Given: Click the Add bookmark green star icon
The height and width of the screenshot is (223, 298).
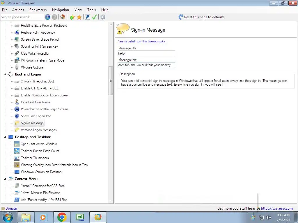Looking at the screenshot, I should pyautogui.click(x=72, y=17).
